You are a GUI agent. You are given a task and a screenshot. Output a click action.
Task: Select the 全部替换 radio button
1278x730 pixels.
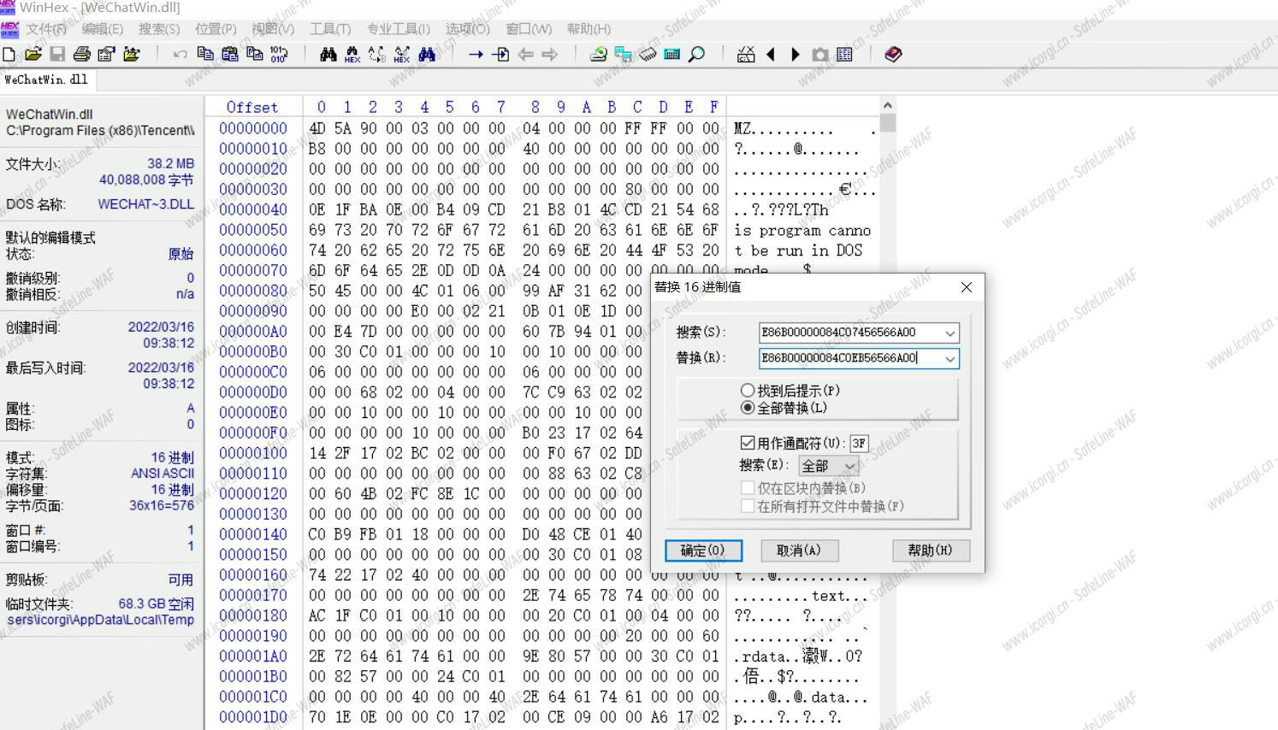[748, 408]
